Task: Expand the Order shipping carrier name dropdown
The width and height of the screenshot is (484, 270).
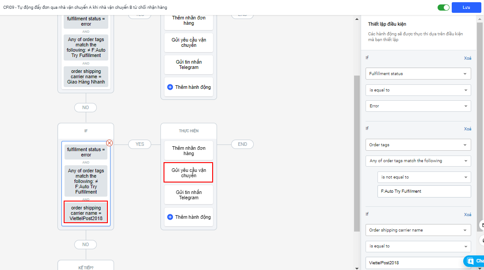Action: (418, 230)
